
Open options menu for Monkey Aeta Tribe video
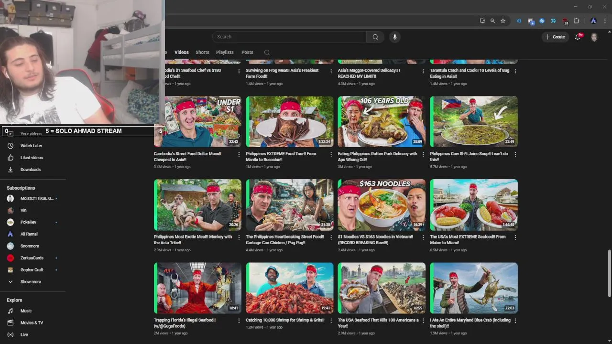[x=239, y=237]
